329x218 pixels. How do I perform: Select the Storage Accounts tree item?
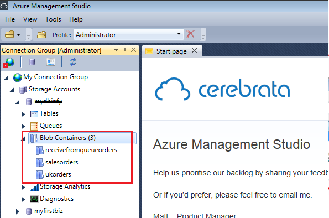coord(54,89)
